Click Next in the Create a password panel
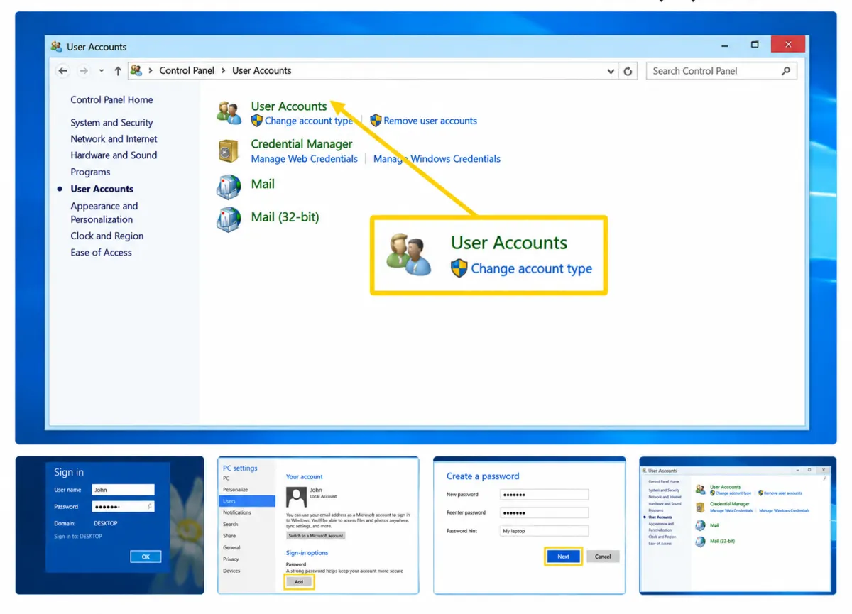 [564, 557]
